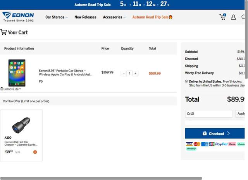Click the JCB payment icon
Image resolution: width=248 pixels, height=180 pixels.
point(212,144)
